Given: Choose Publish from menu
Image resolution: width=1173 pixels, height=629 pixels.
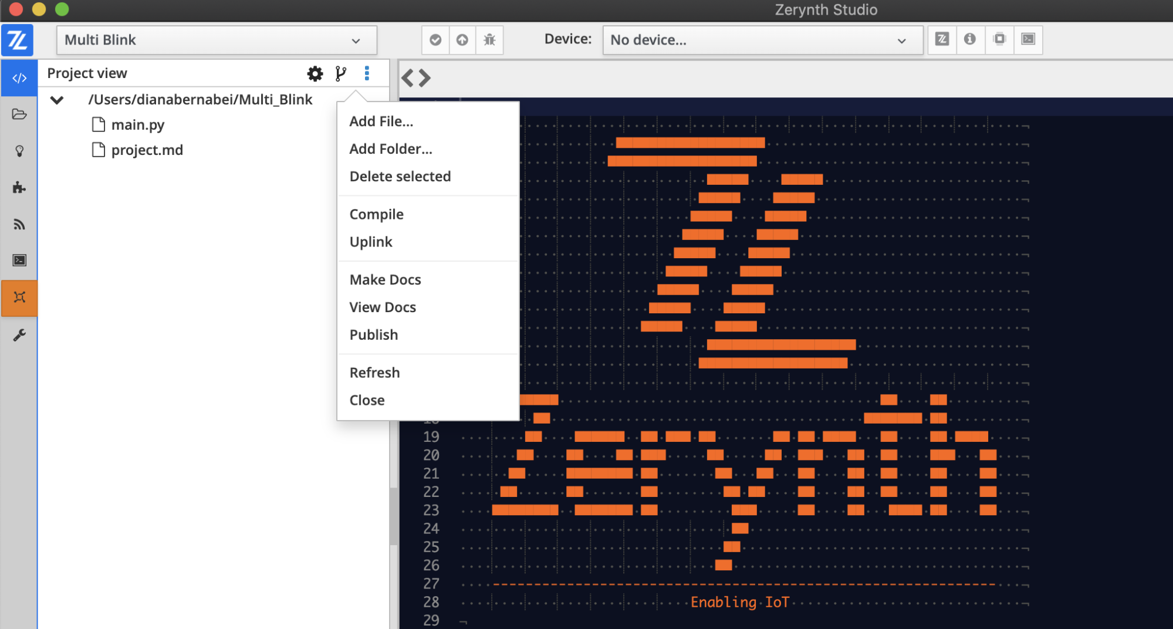Looking at the screenshot, I should tap(374, 335).
